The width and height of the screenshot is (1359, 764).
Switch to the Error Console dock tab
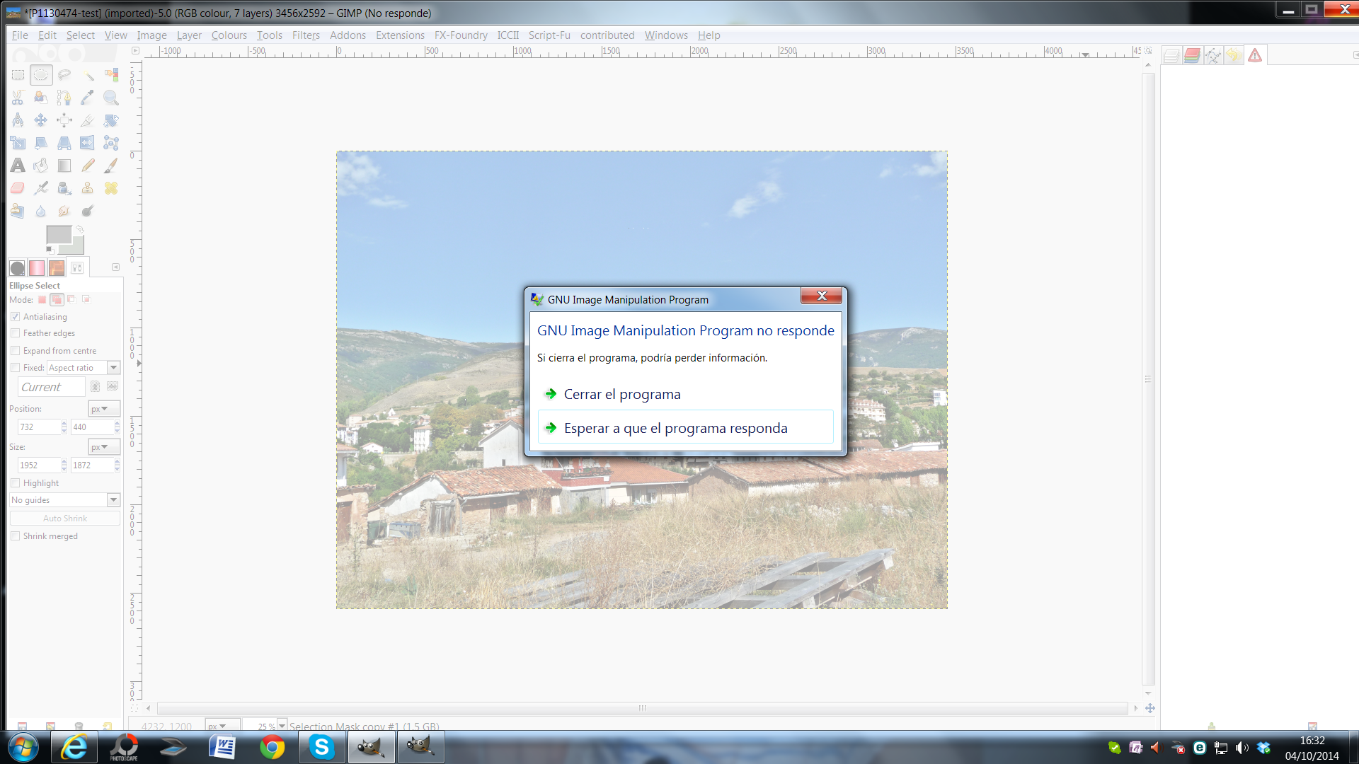tap(1255, 55)
